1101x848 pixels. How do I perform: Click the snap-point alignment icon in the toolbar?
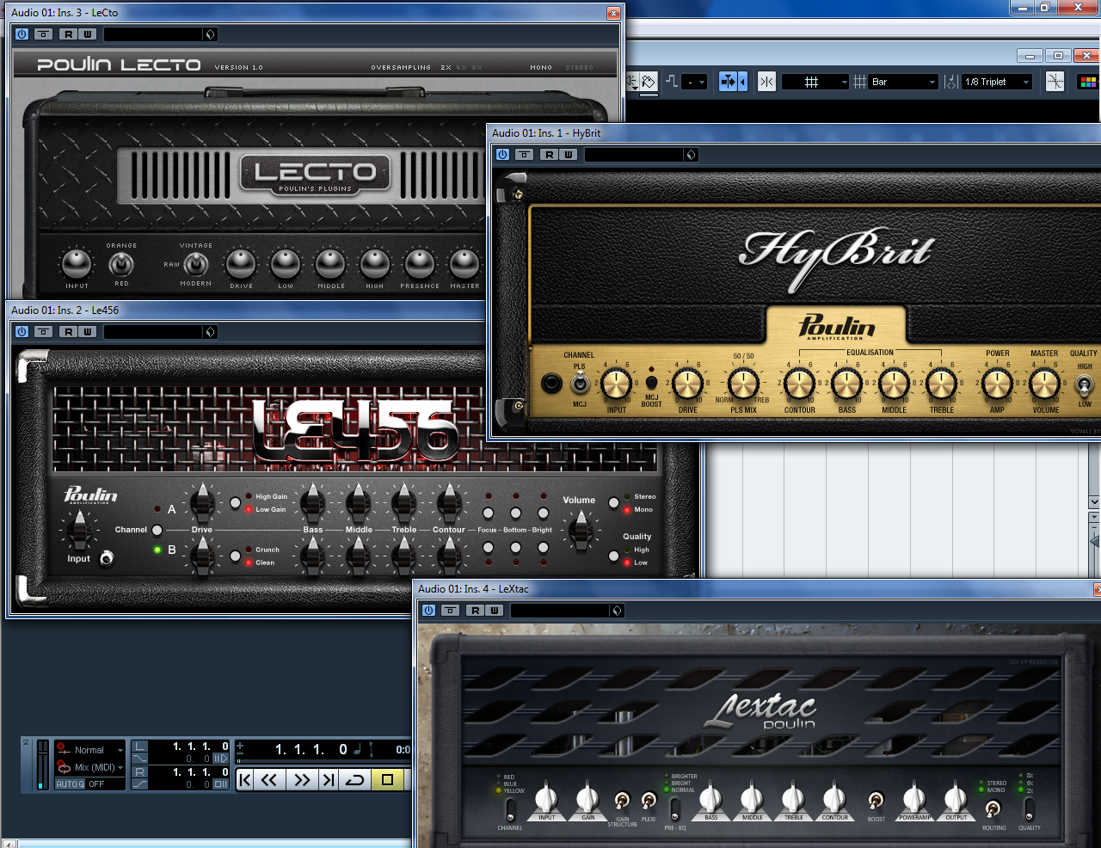(x=766, y=81)
